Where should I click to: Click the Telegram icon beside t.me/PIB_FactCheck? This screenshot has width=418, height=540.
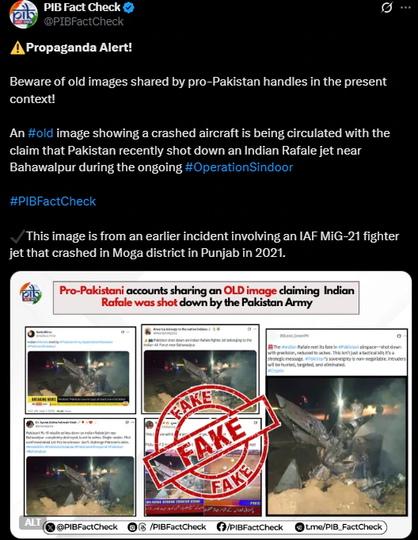coord(300,527)
